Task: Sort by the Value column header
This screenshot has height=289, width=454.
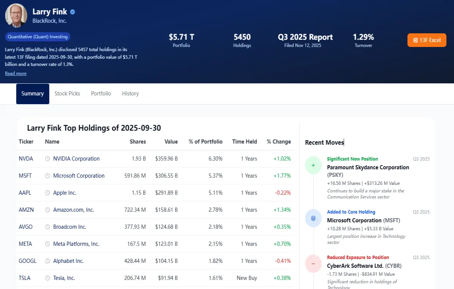Action: (x=171, y=142)
